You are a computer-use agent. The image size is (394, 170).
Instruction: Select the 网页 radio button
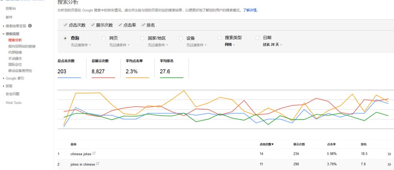click(104, 38)
